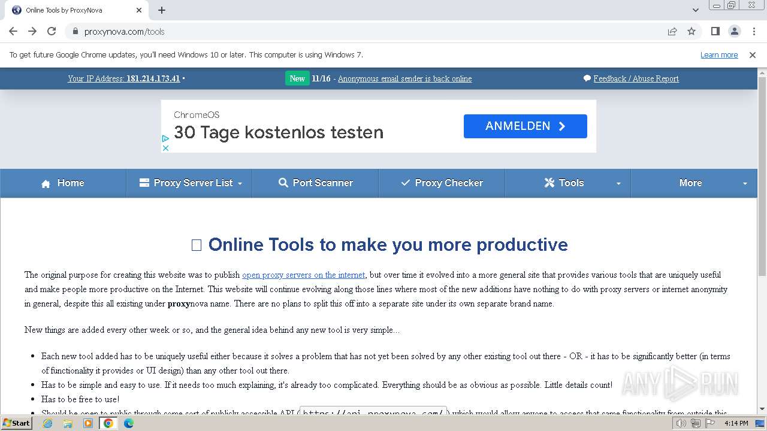Switch to Chrome in the taskbar
This screenshot has height=431, width=767.
(108, 423)
